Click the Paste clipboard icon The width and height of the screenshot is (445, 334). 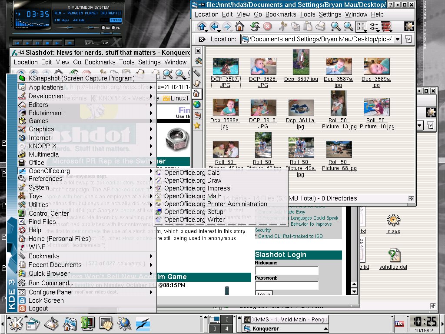[308, 27]
